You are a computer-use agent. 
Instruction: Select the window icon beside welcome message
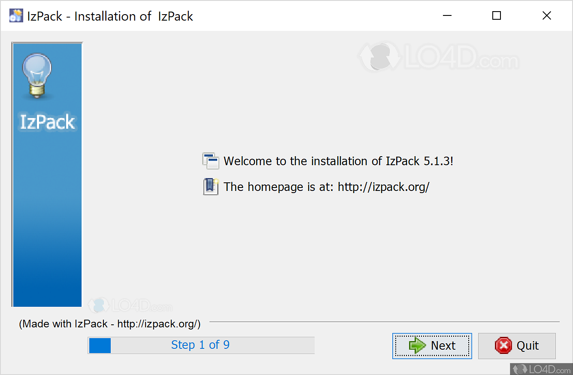[210, 161]
